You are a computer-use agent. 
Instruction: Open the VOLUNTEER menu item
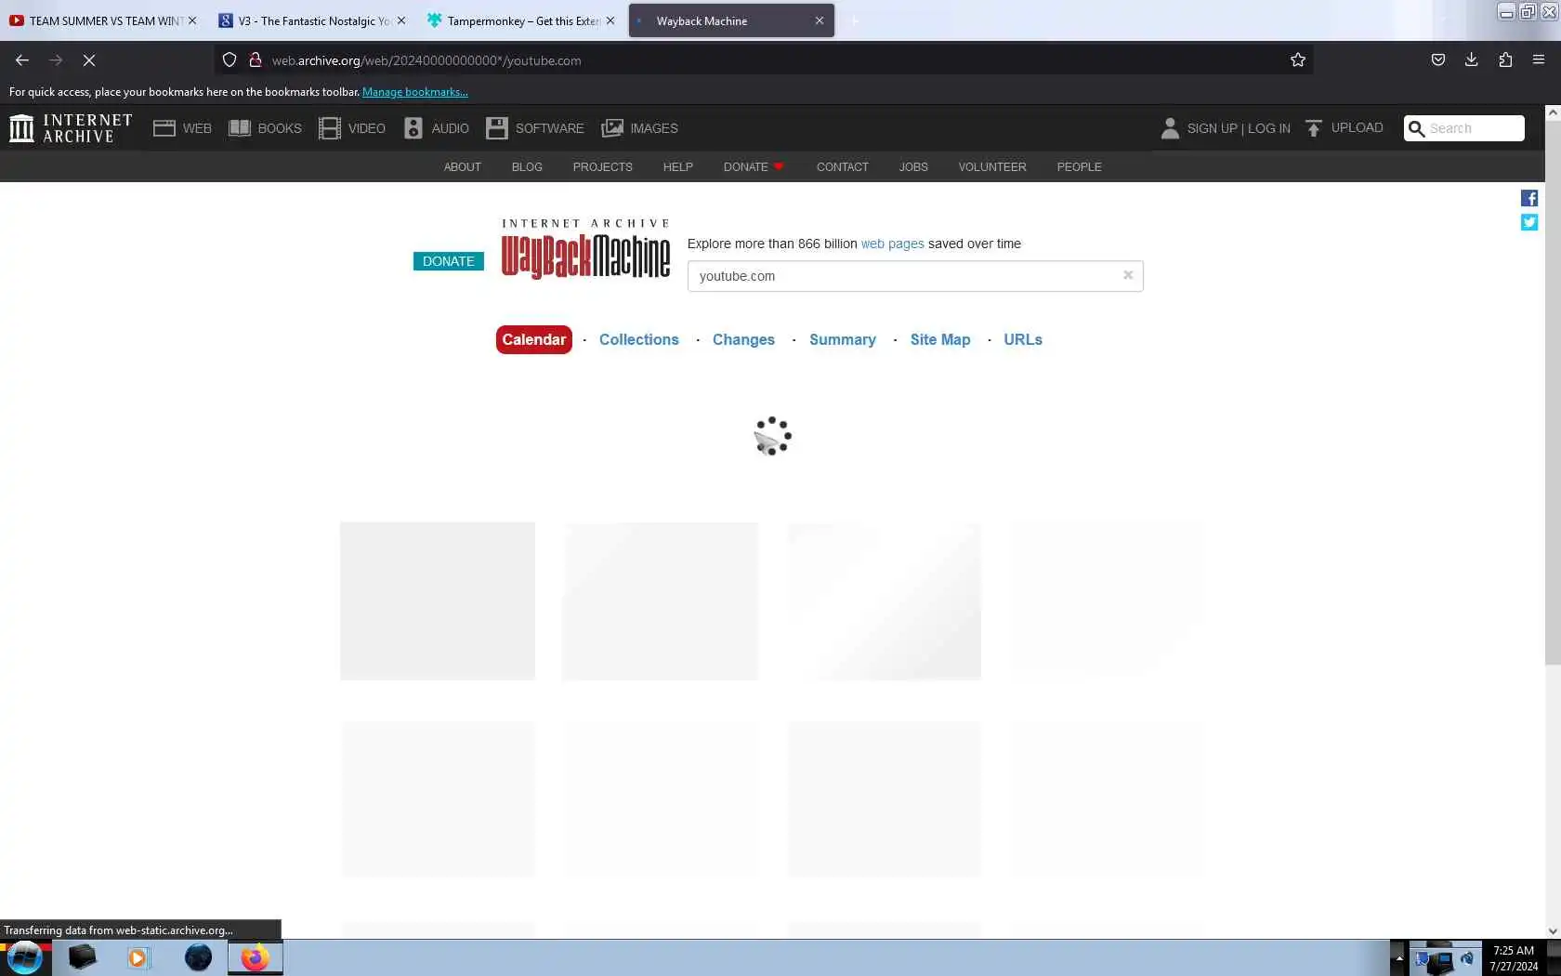click(992, 167)
